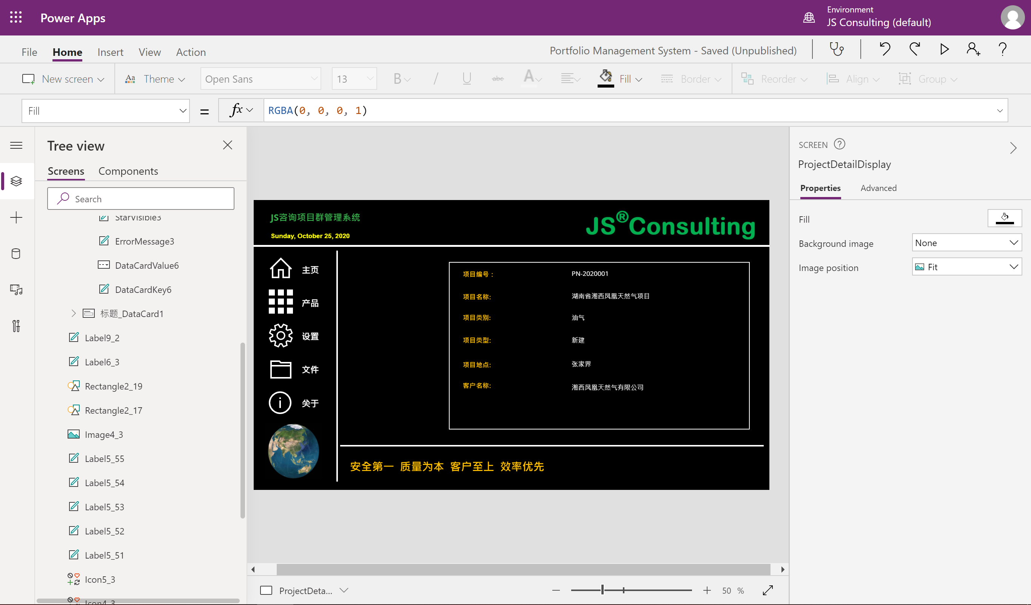The width and height of the screenshot is (1031, 605).
Task: Click the canvas horizontal scrollbar
Action: (523, 569)
